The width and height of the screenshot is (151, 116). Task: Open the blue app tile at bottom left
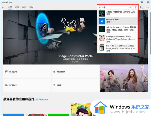(x=14, y=115)
